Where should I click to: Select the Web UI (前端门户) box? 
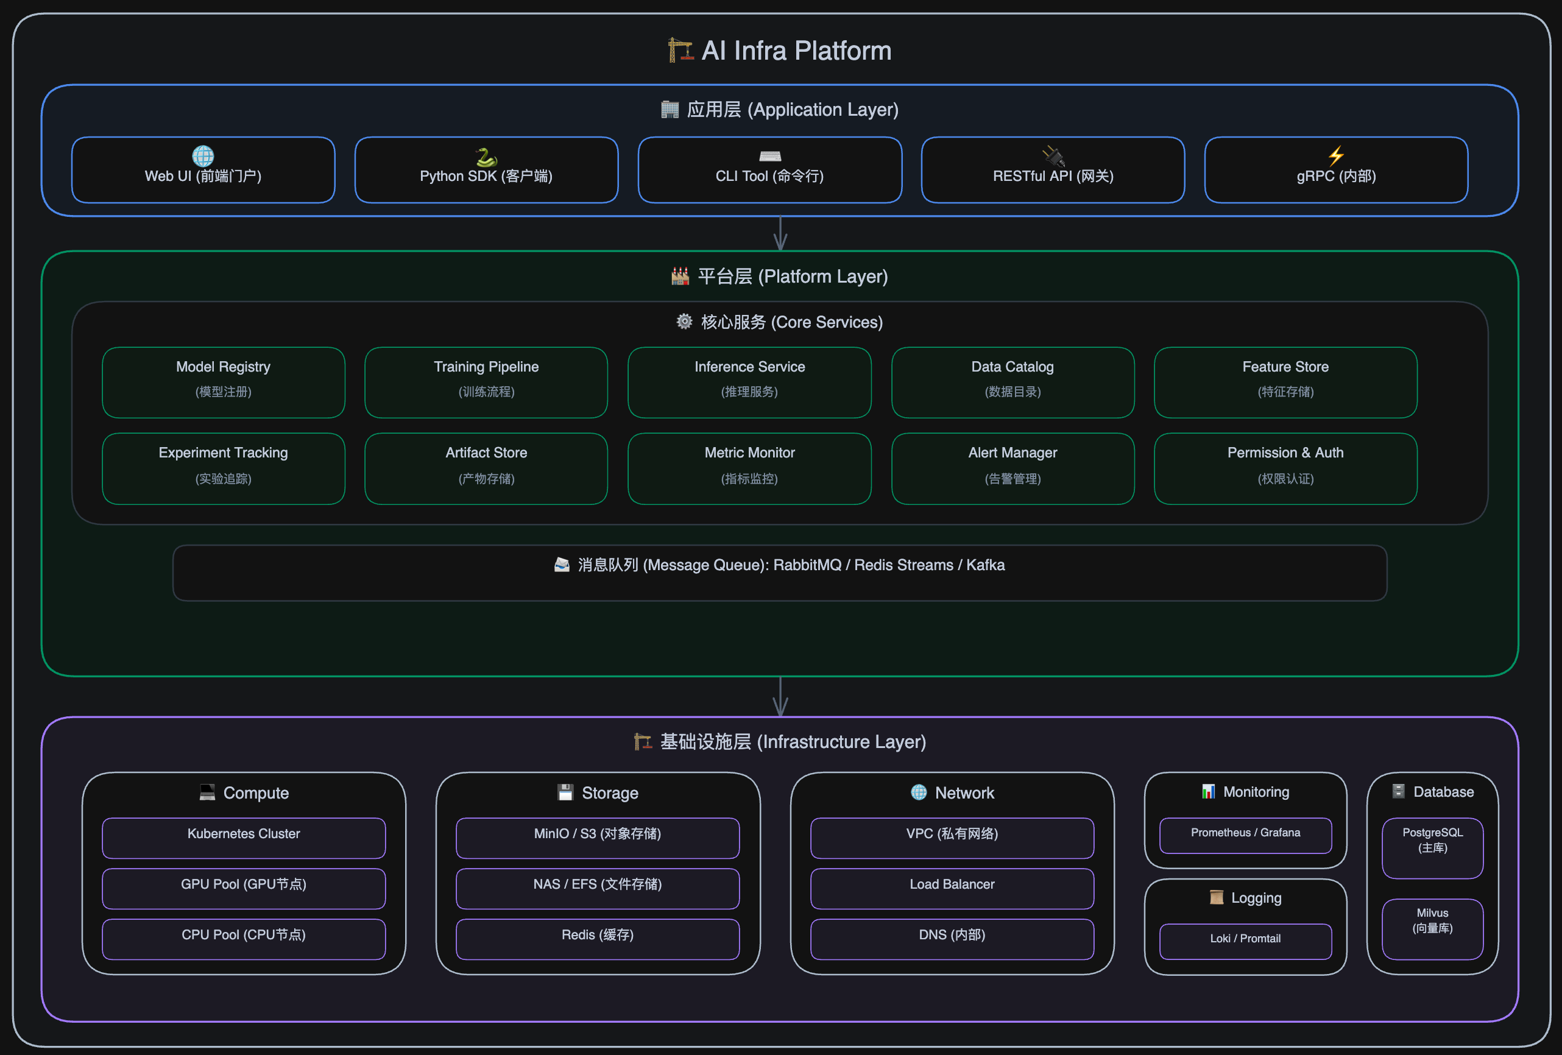pos(203,170)
